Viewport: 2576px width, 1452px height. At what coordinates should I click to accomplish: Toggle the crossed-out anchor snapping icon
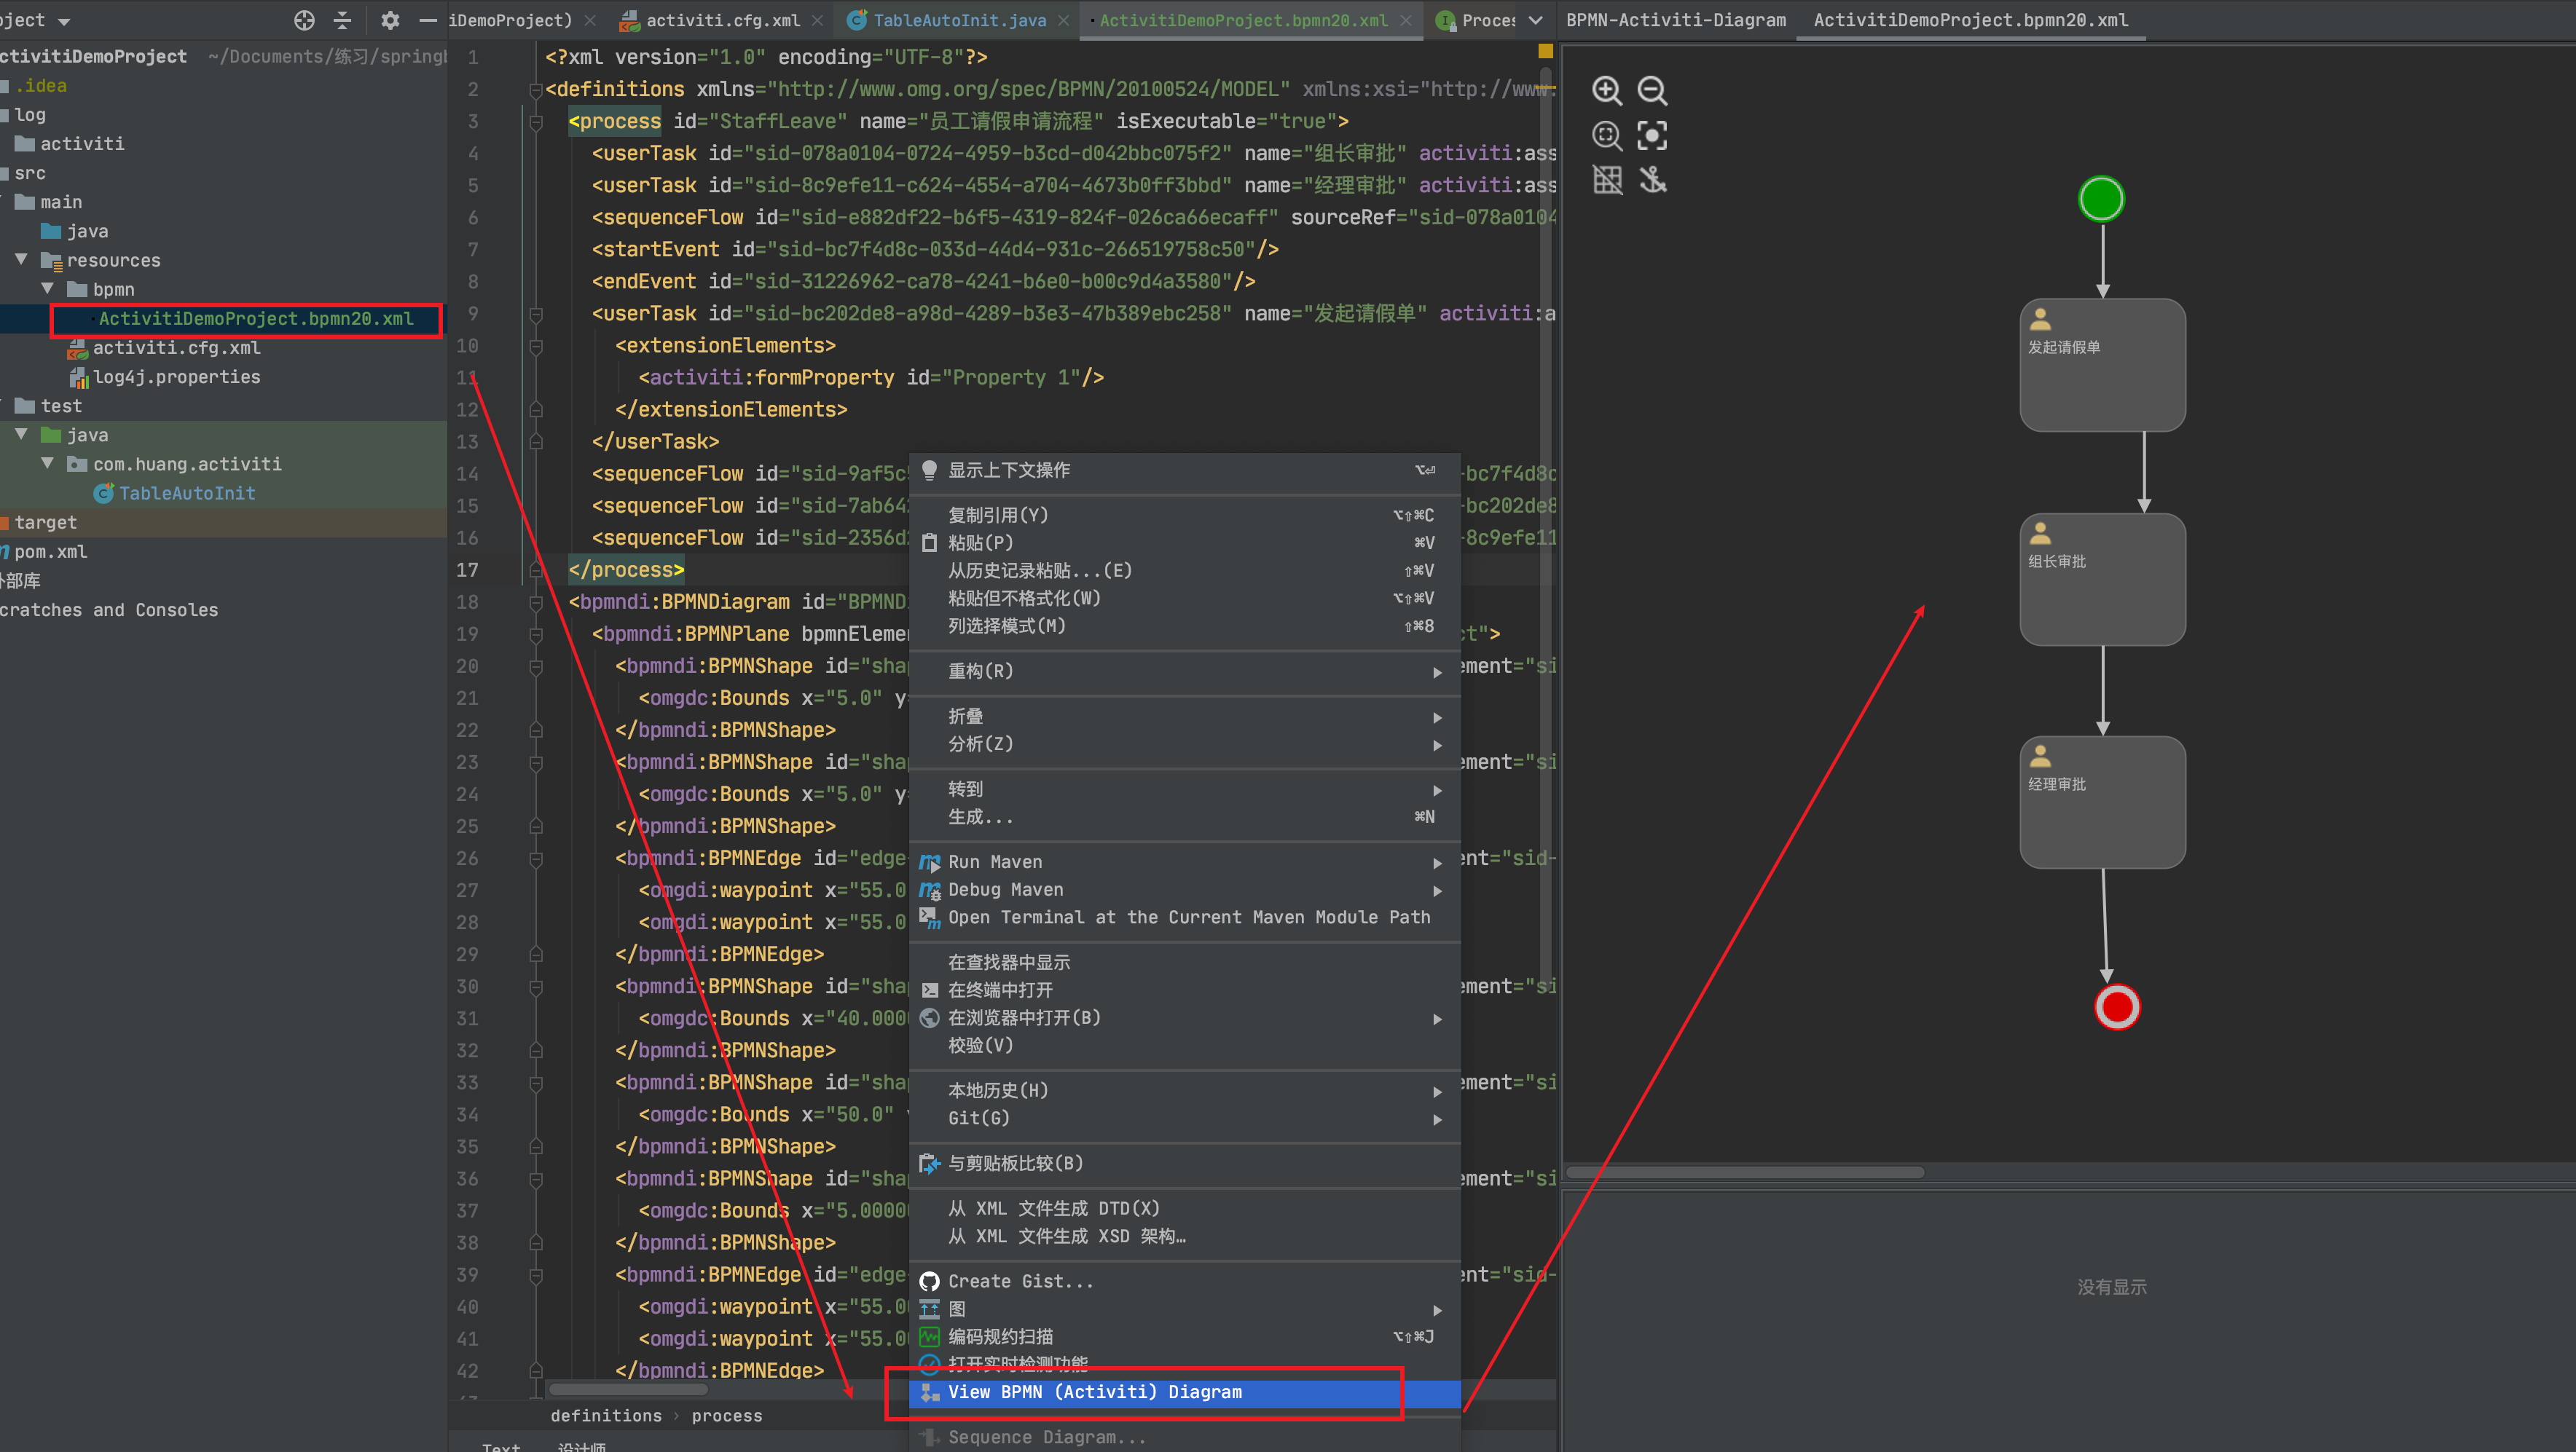pos(1652,181)
